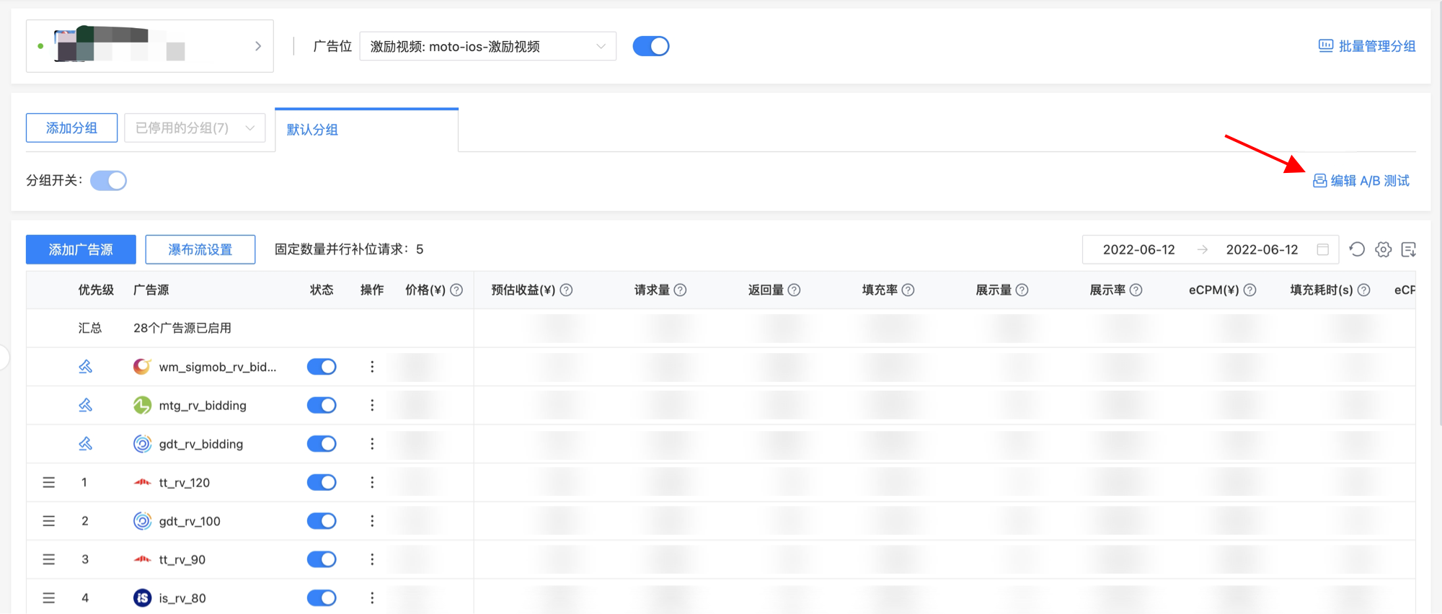Click the bidding hammer icon for mtg_rv_bidding
Viewport: 1442px width, 614px height.
[x=85, y=405]
